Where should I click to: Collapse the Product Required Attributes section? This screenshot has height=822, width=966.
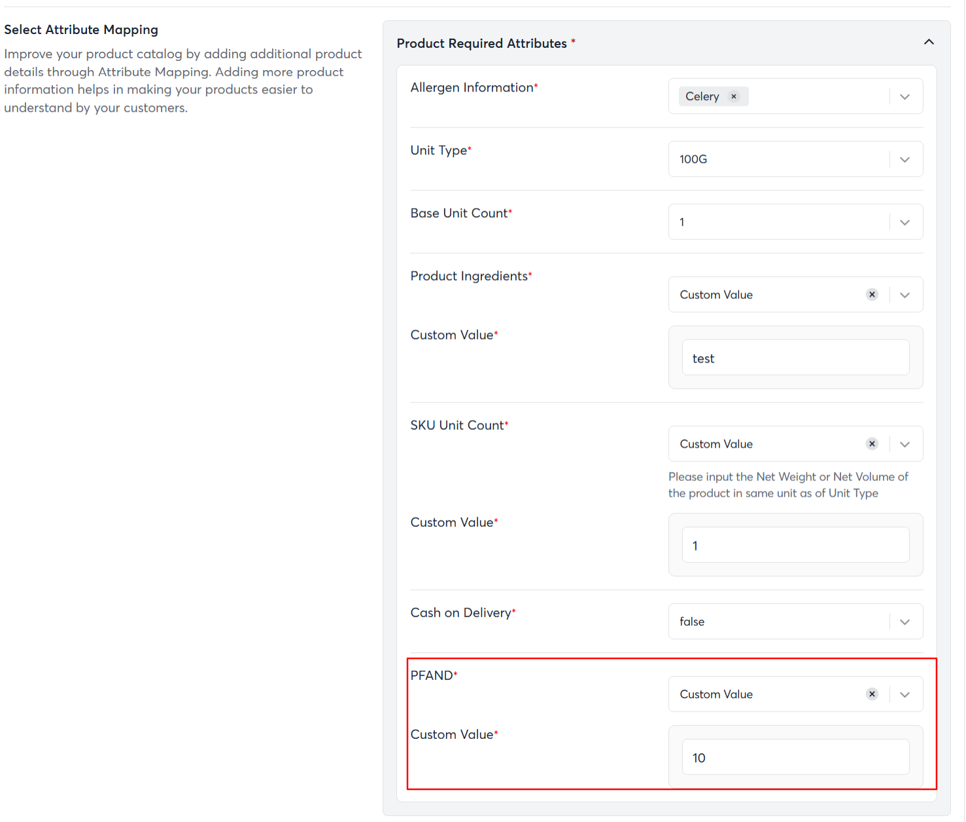pyautogui.click(x=929, y=43)
